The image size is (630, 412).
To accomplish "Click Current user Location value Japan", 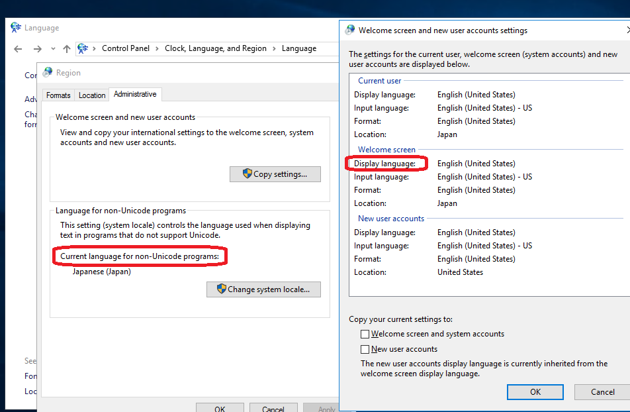I will [x=447, y=134].
